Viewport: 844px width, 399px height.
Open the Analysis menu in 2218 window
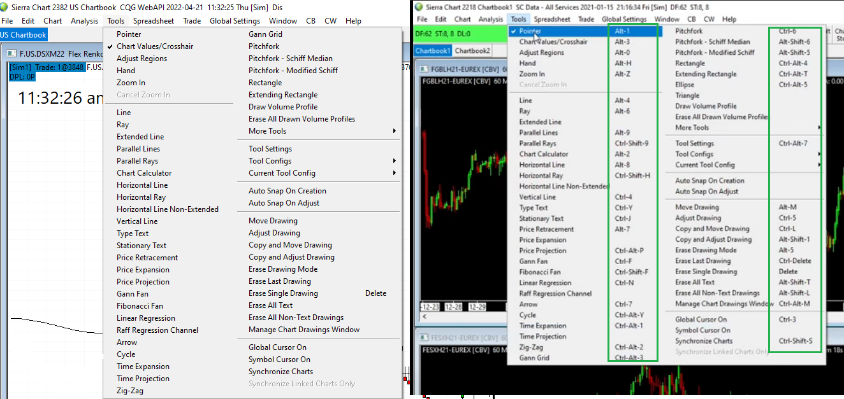coord(491,19)
